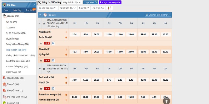Star the Nhật Bản vs Costa Rica match

tap(41, 43)
